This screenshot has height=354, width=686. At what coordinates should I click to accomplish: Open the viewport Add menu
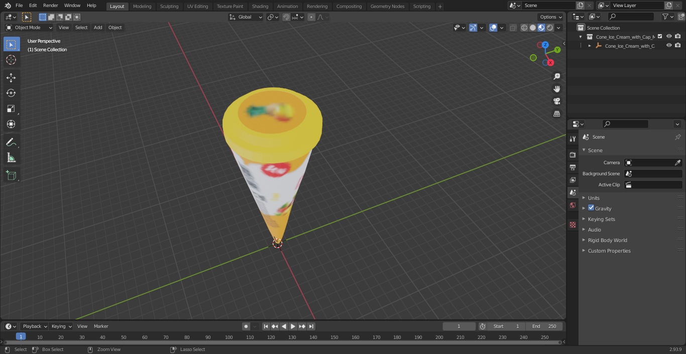click(x=98, y=28)
